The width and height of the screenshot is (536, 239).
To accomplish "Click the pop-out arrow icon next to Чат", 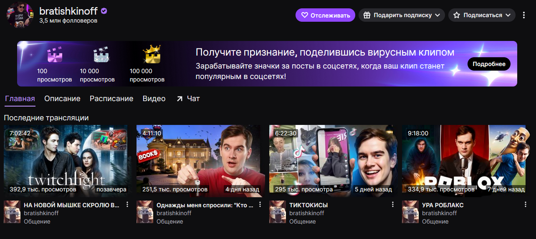I will coord(180,99).
